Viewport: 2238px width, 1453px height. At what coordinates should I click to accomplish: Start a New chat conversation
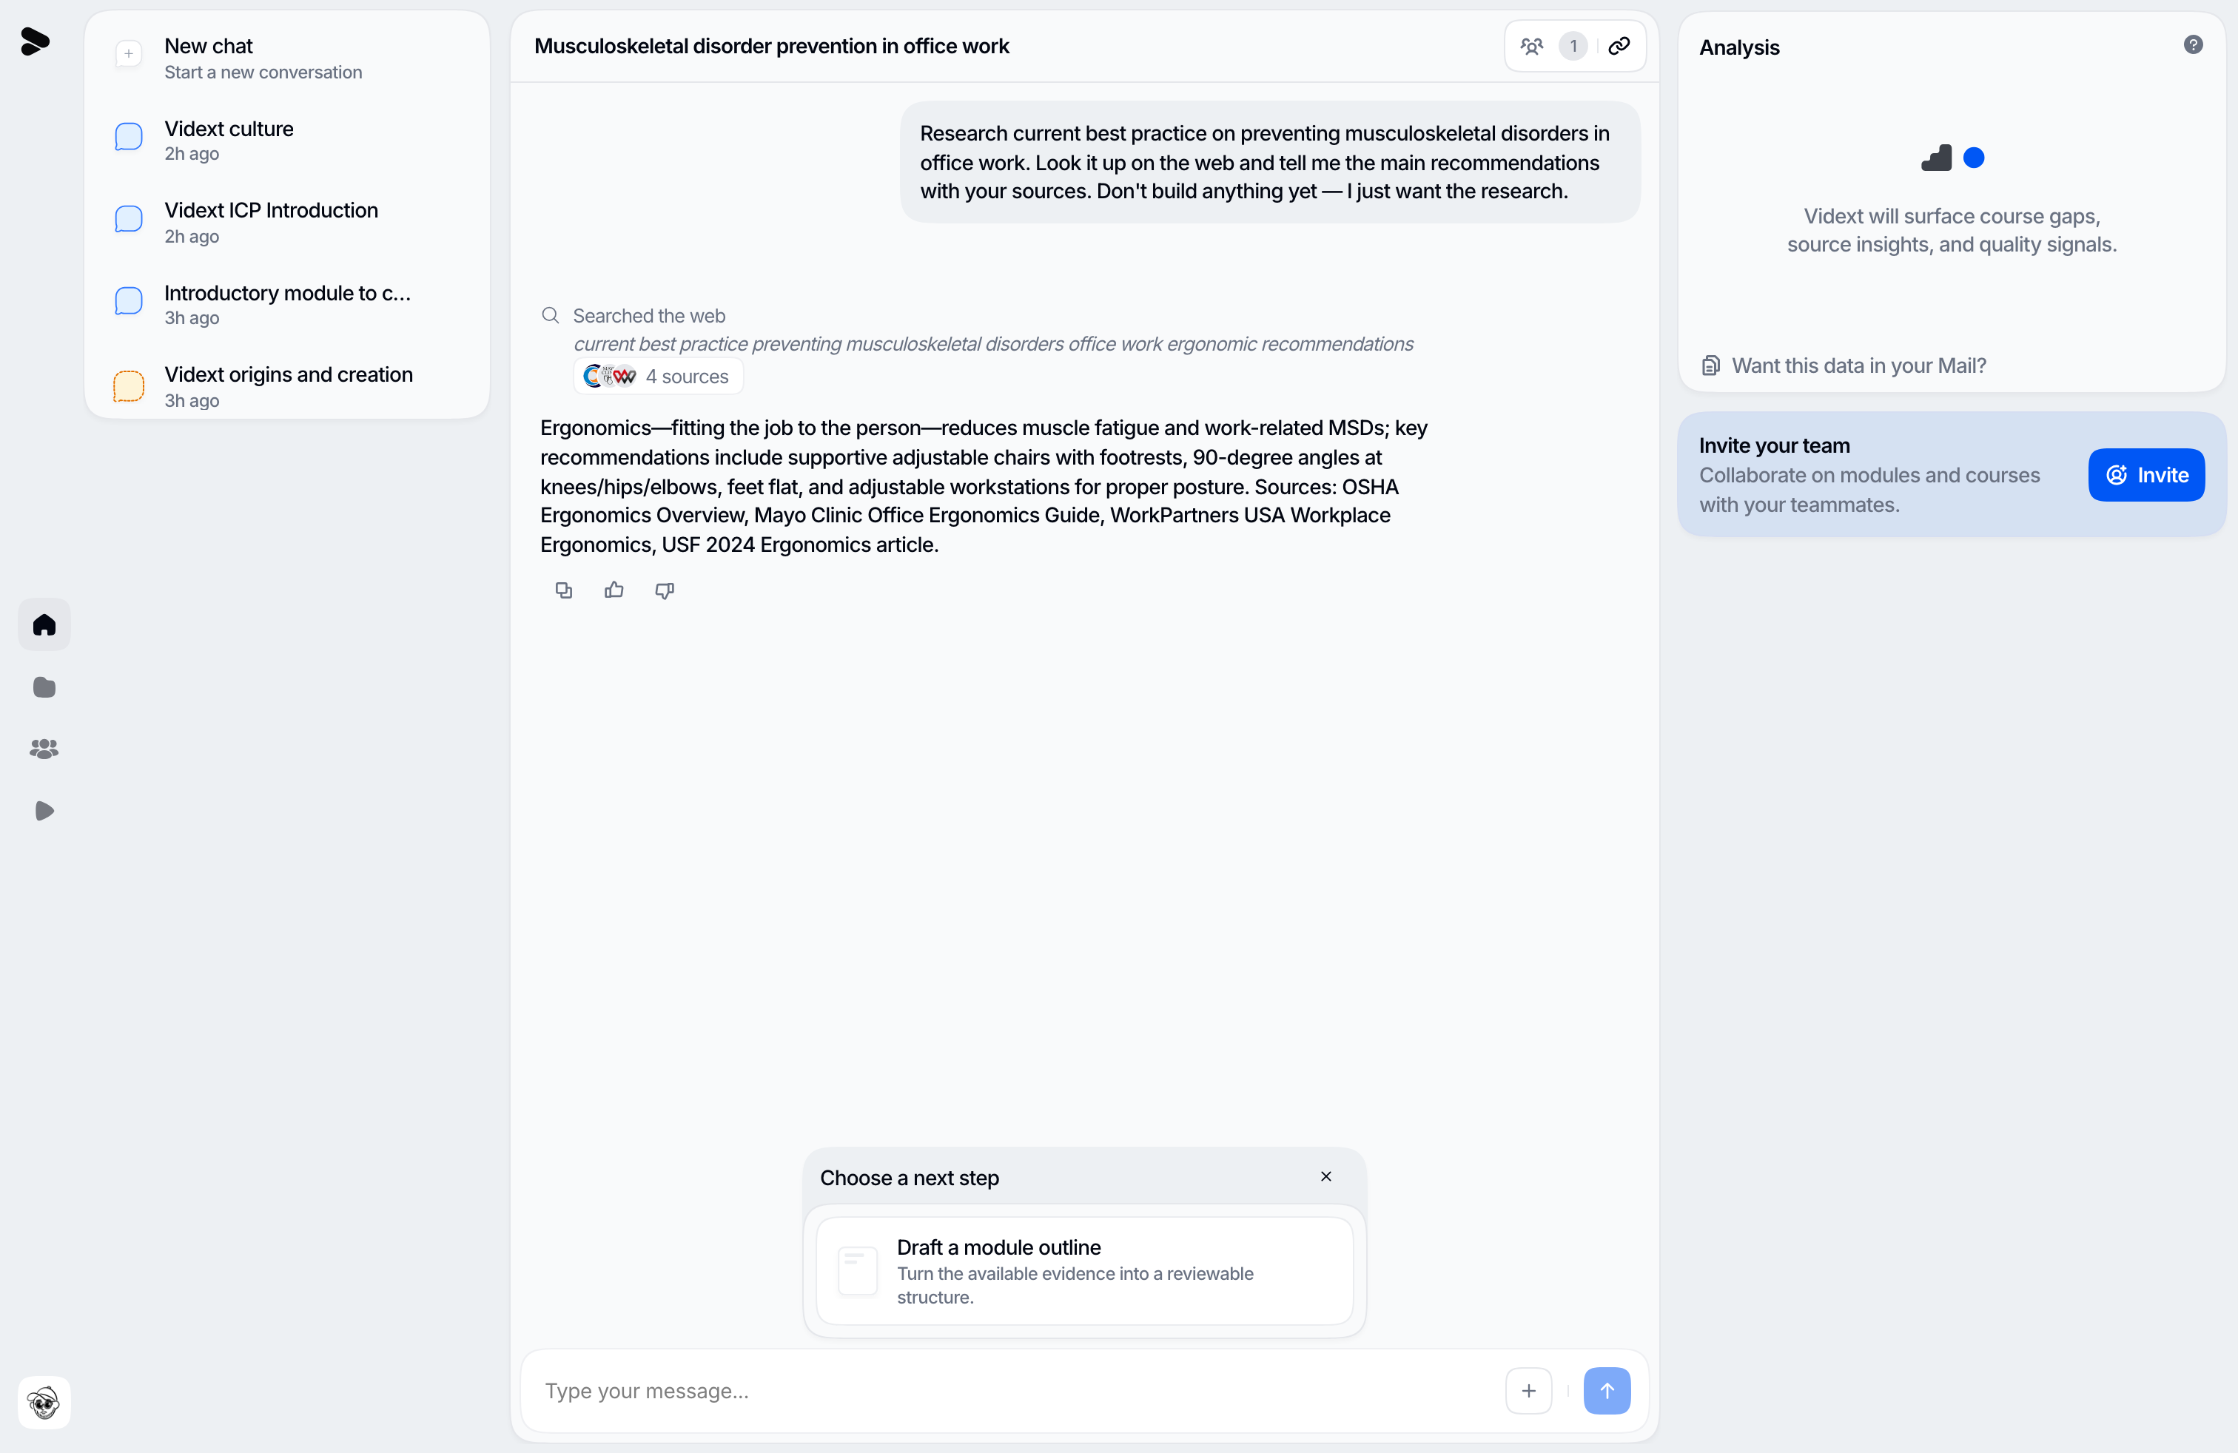coord(287,57)
